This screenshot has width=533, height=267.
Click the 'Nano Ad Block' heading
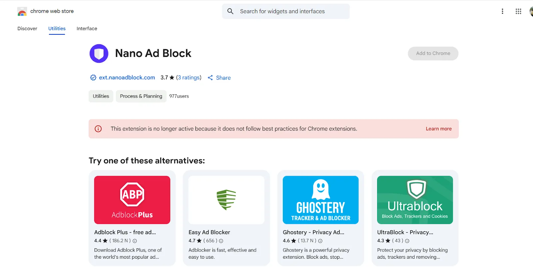coord(153,53)
